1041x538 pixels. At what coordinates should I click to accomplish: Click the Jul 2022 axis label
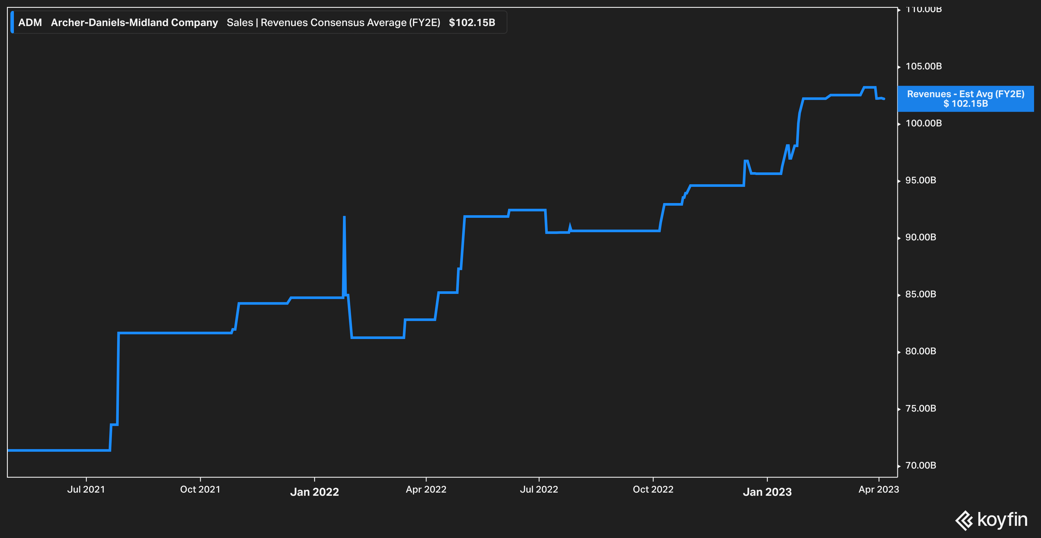tap(539, 489)
